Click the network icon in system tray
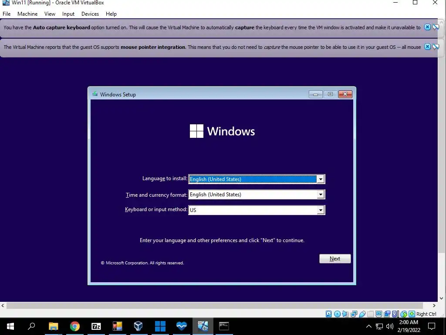 pyautogui.click(x=379, y=326)
